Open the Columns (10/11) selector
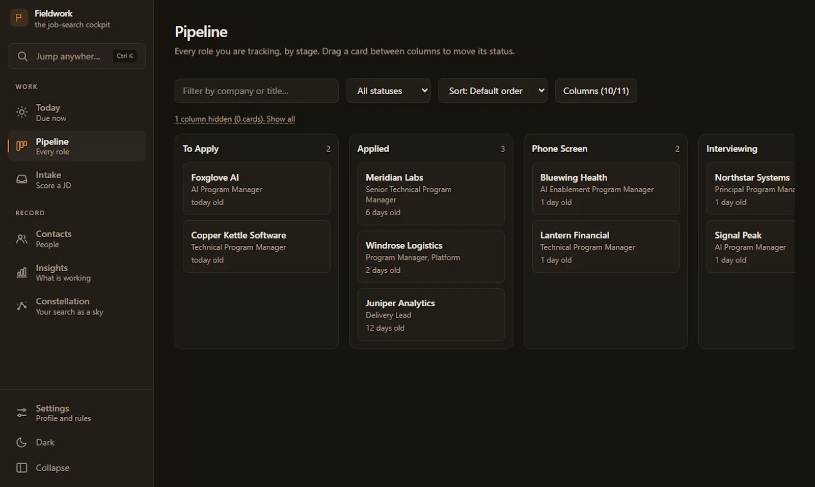The image size is (815, 487). point(596,91)
